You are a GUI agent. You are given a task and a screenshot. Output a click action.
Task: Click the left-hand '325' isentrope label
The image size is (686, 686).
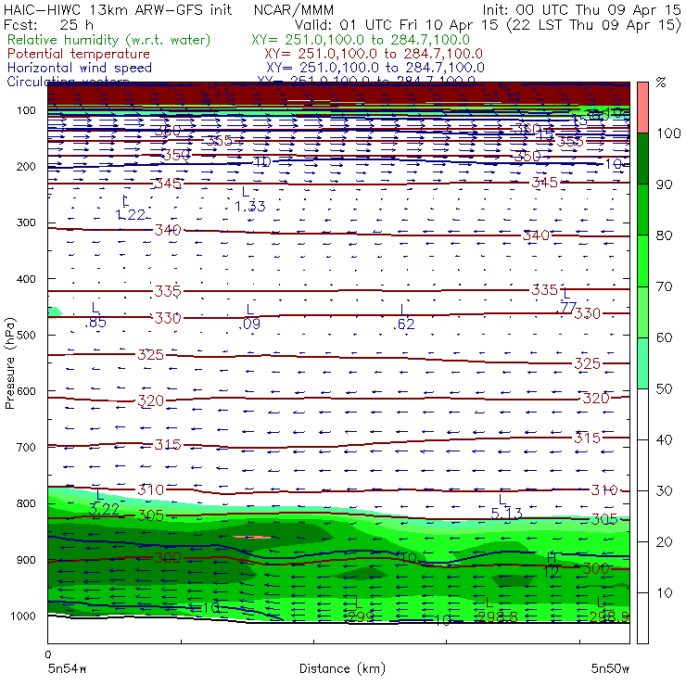click(x=150, y=355)
